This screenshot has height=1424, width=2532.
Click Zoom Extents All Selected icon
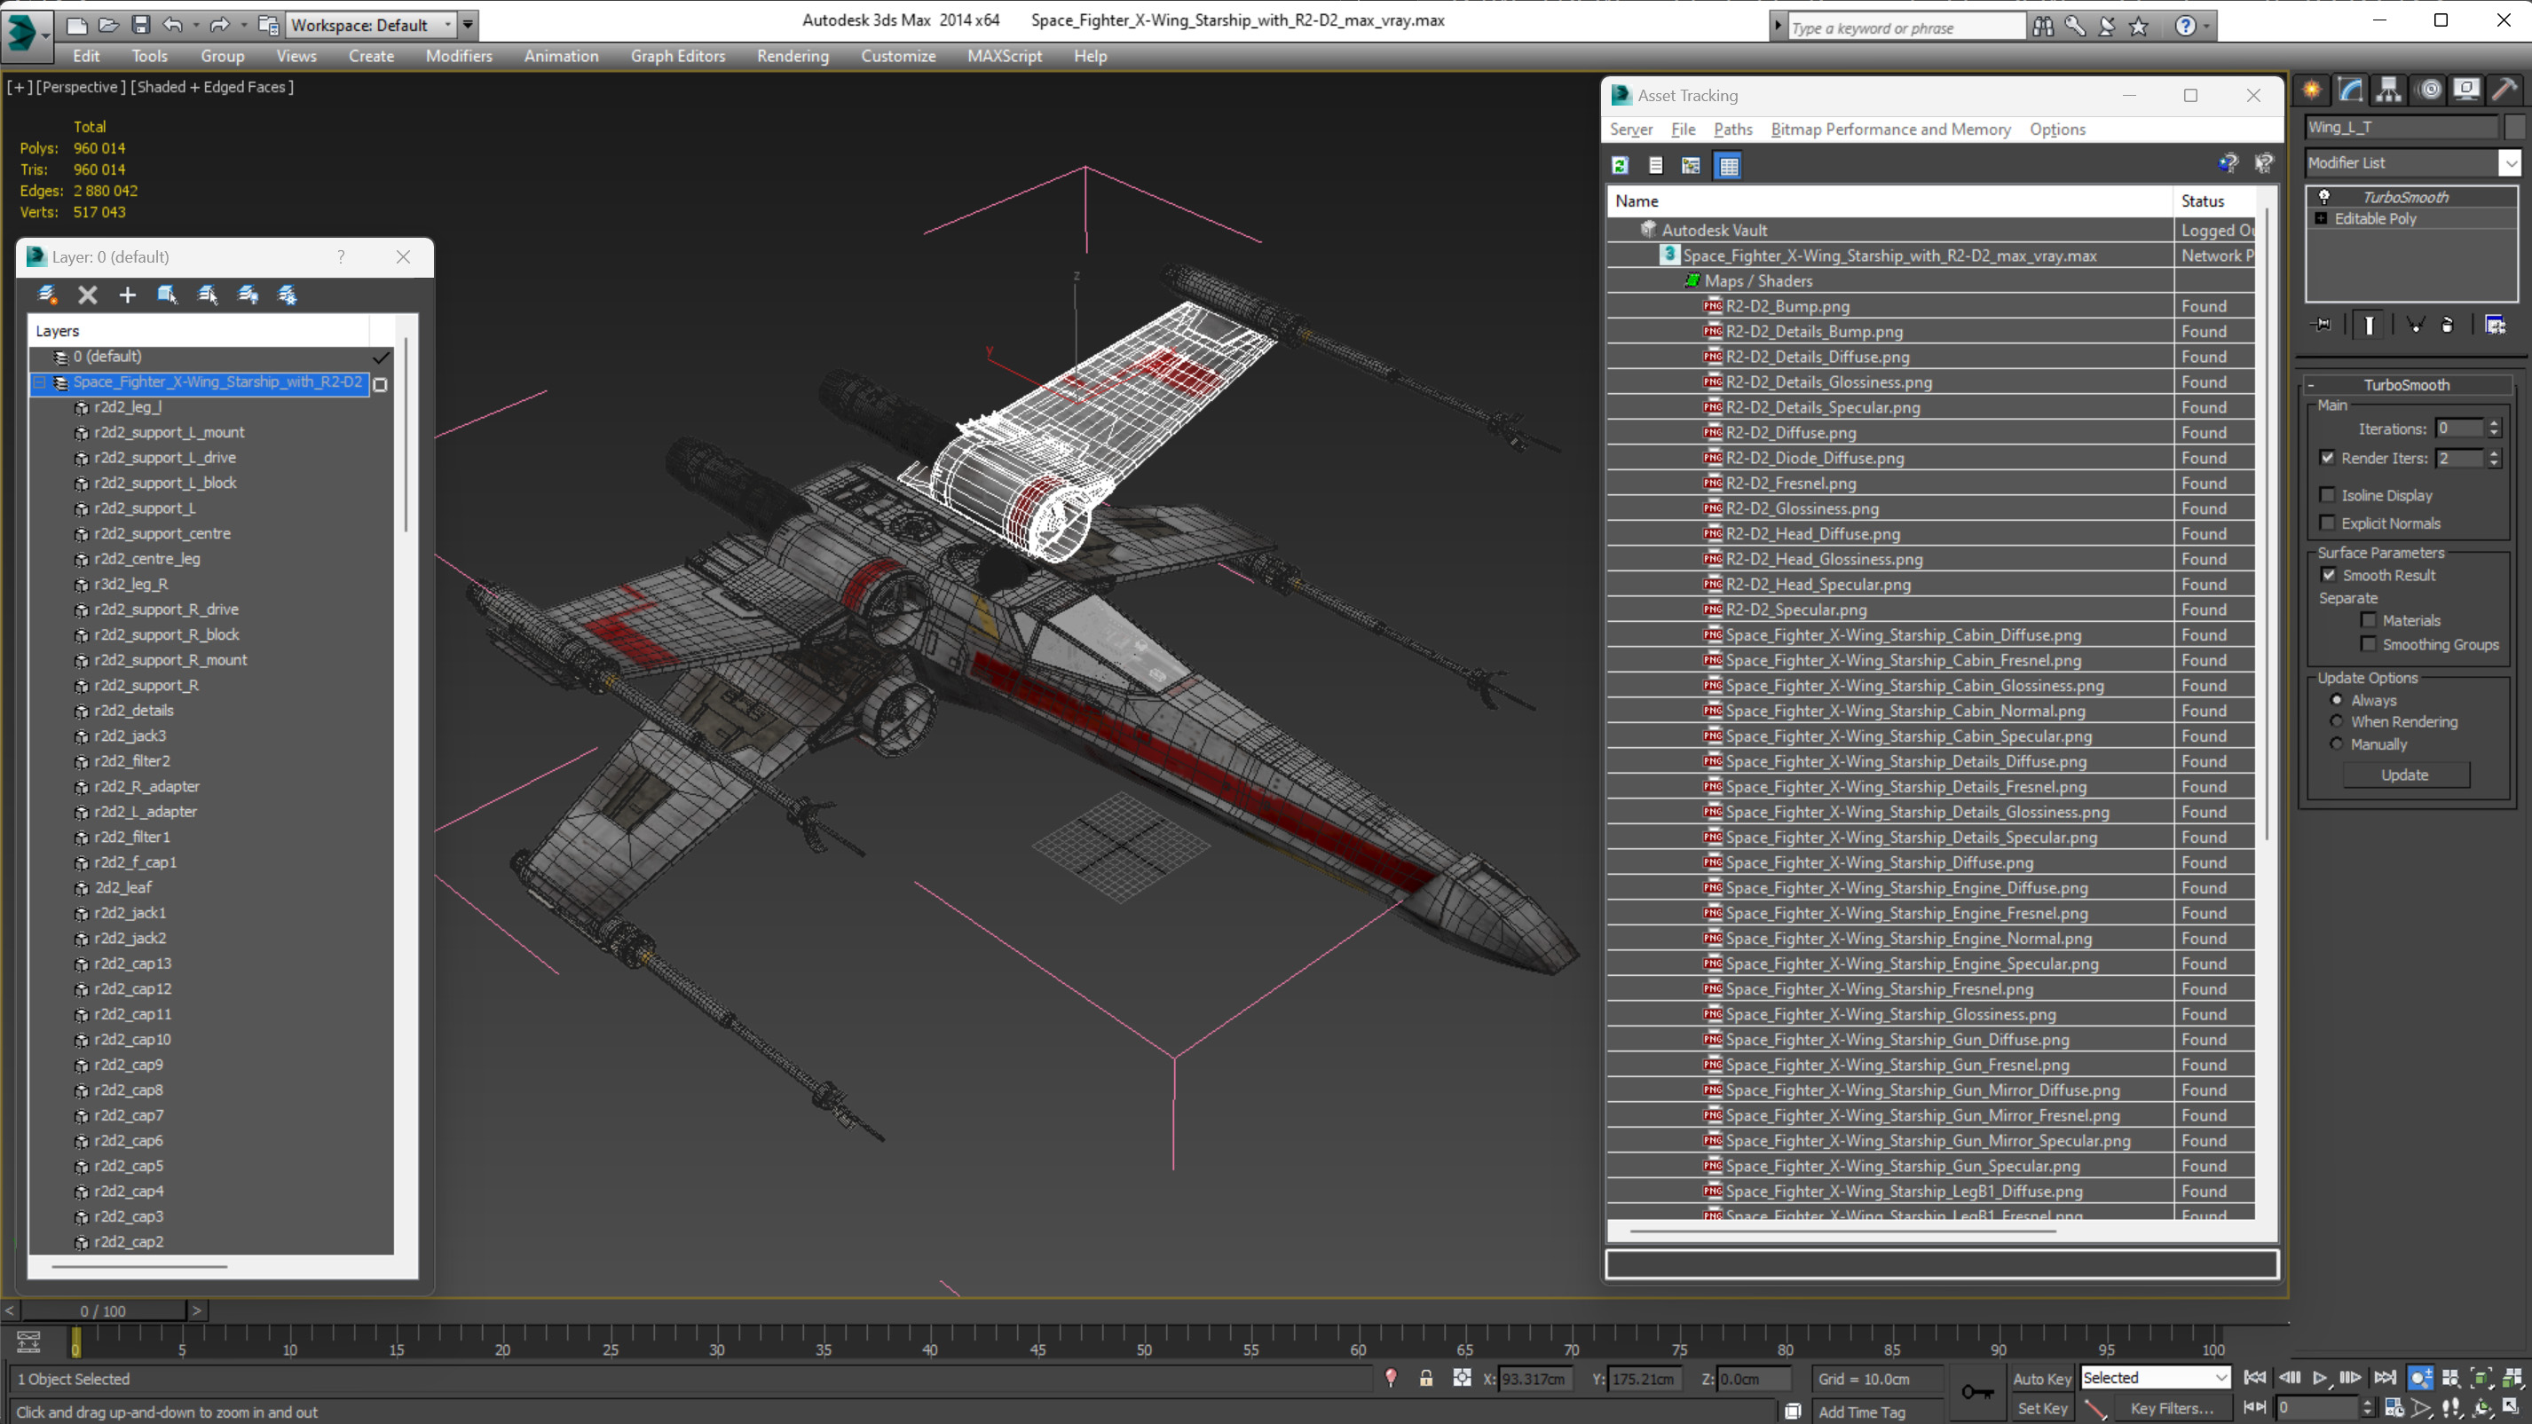click(2512, 1378)
